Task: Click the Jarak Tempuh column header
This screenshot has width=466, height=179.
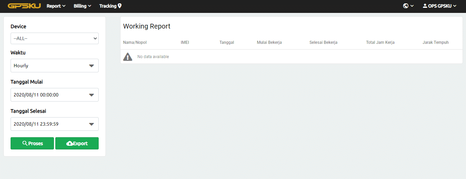Action: click(x=435, y=42)
